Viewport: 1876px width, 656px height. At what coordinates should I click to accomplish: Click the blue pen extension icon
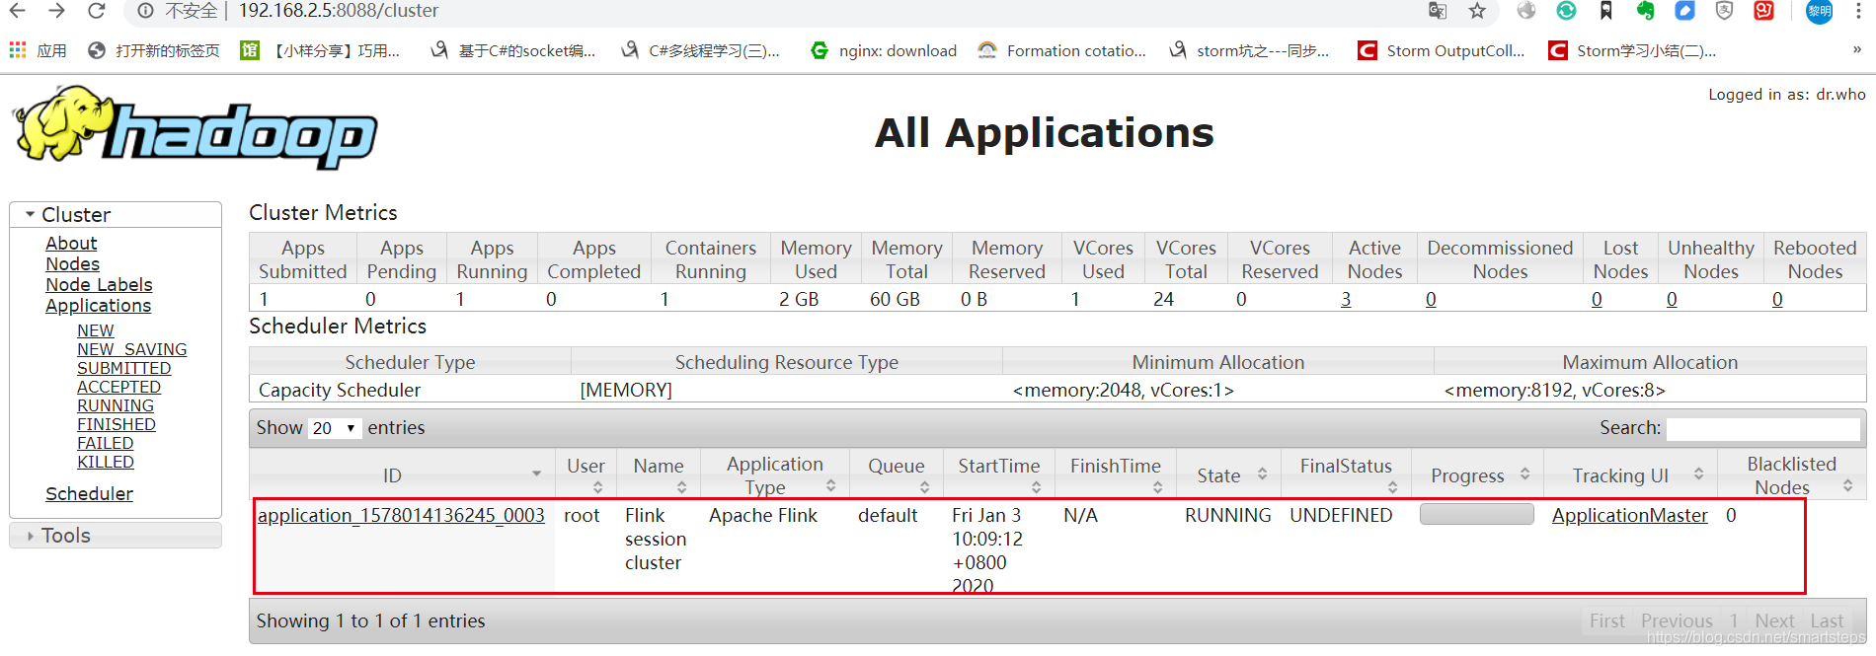click(x=1684, y=11)
